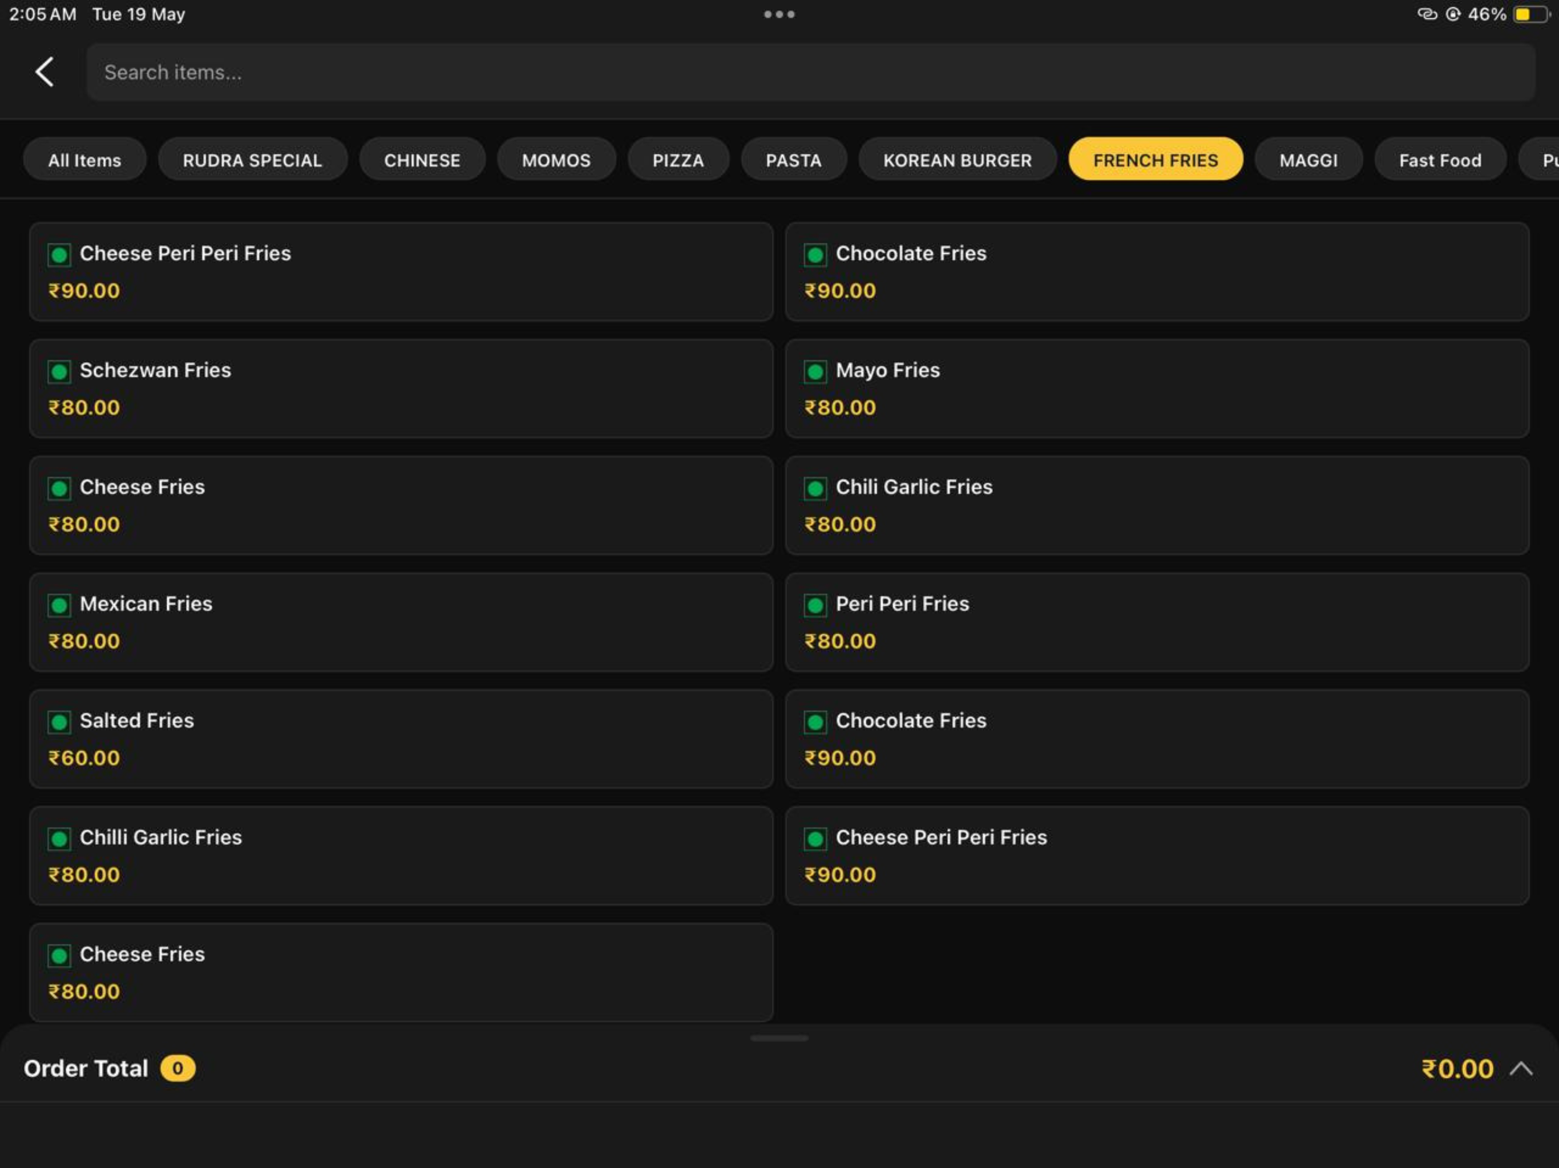Tap veg indicator icon on Peri Peri Fries
Image resolution: width=1559 pixels, height=1168 pixels.
[x=815, y=606]
